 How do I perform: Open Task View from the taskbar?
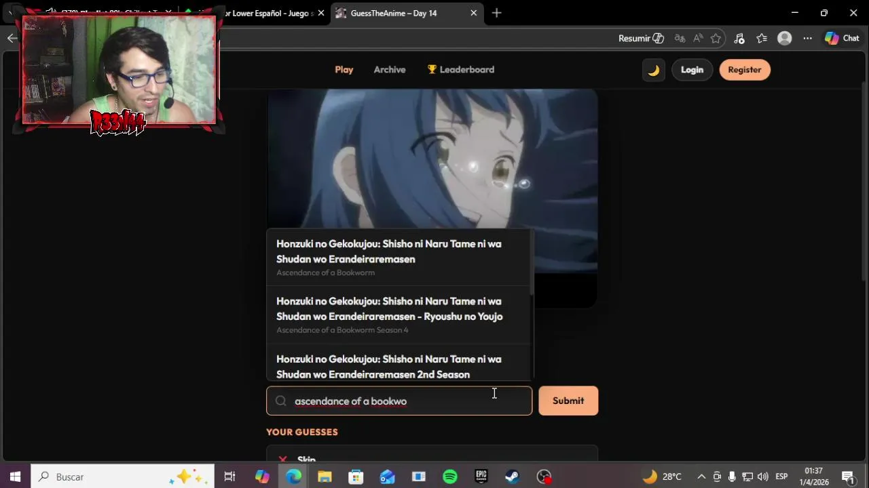pos(229,476)
